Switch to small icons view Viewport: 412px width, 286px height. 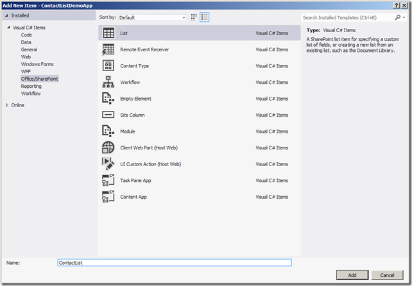point(194,17)
